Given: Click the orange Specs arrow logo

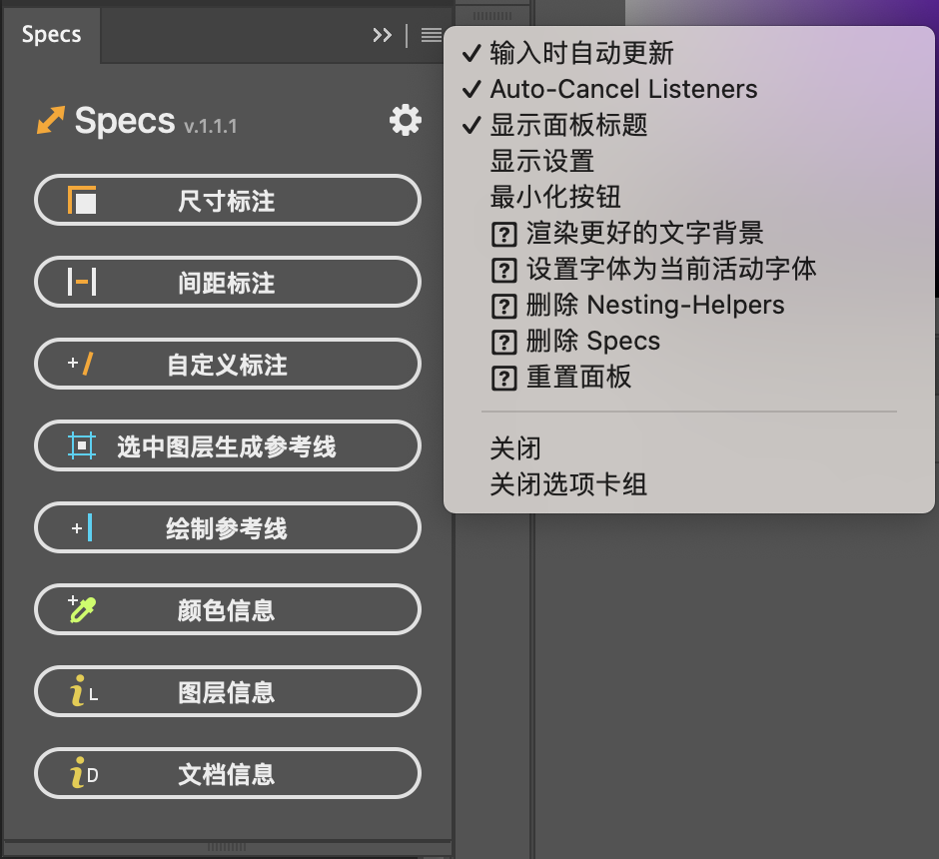Looking at the screenshot, I should tap(48, 120).
